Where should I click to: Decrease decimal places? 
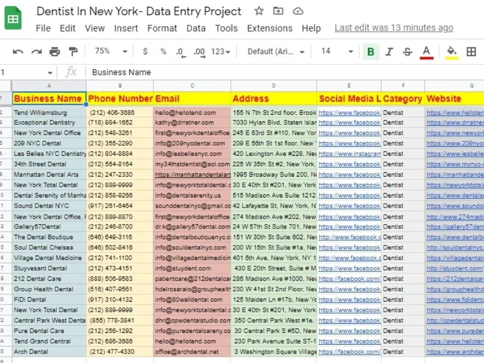(181, 52)
